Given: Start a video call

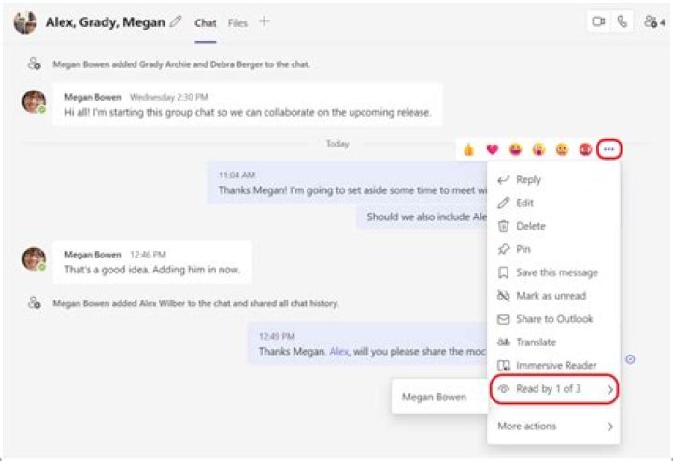Looking at the screenshot, I should pos(598,21).
